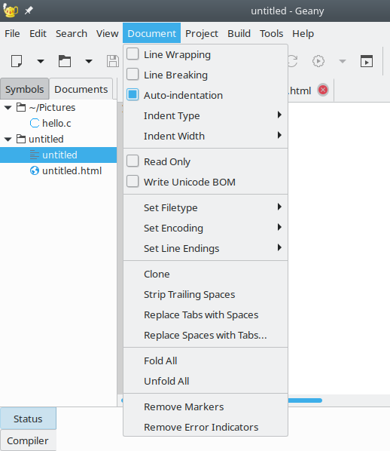
Task: Click the text file icon of selected untitled
Action: (35, 155)
